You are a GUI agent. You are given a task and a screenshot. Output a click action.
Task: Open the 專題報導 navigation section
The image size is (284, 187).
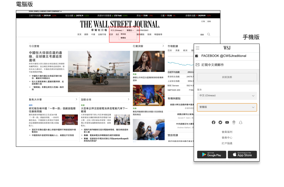(x=158, y=35)
